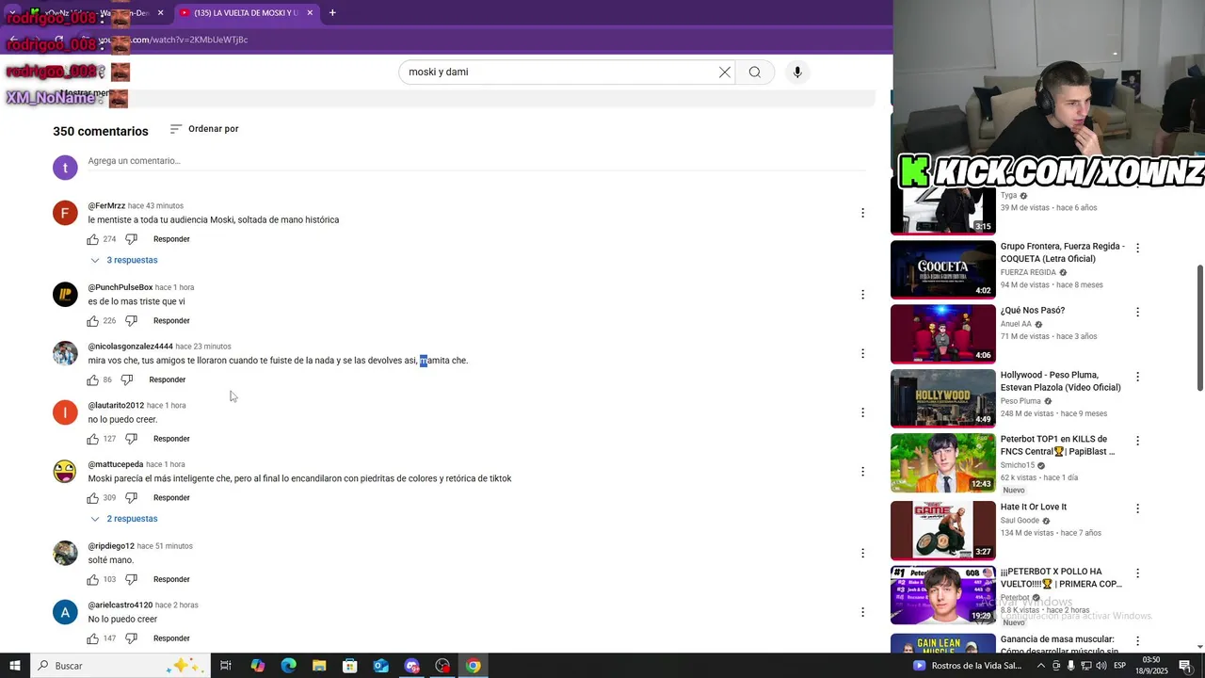Like @lautarito2012's comment
This screenshot has width=1205, height=678.
[92, 439]
